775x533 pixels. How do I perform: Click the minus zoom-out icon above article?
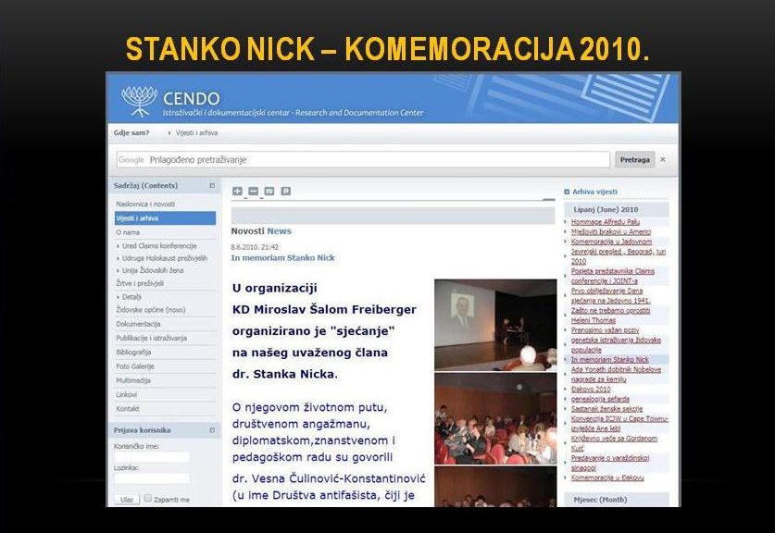click(253, 192)
